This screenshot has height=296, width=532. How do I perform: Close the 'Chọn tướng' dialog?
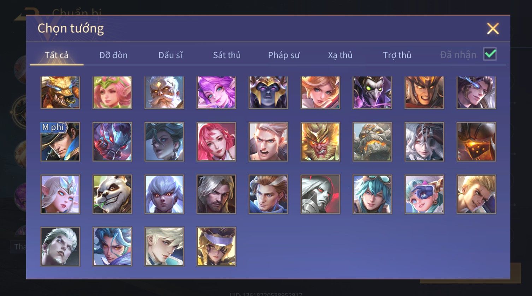(x=493, y=28)
